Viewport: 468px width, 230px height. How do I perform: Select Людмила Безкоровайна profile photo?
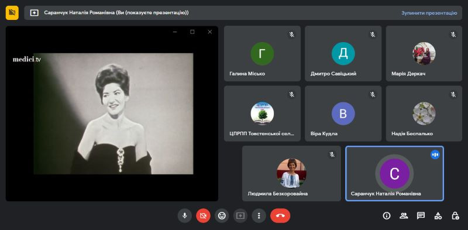click(x=291, y=174)
